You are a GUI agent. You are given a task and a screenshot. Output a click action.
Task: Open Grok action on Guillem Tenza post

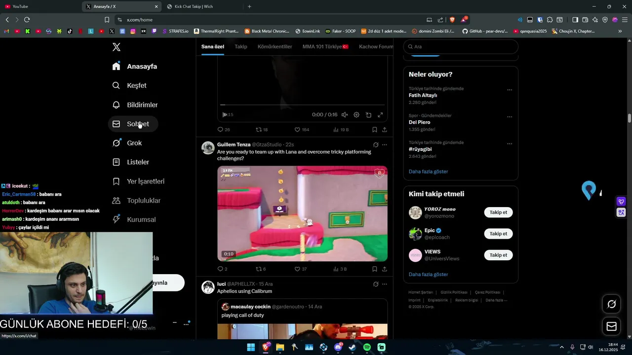pyautogui.click(x=376, y=145)
